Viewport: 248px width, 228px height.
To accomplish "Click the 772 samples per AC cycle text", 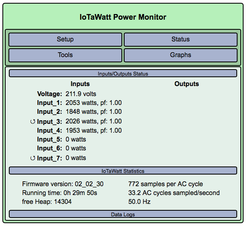I will pos(166,184).
